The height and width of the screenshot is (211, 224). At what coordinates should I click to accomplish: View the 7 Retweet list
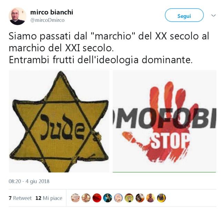[20, 198]
